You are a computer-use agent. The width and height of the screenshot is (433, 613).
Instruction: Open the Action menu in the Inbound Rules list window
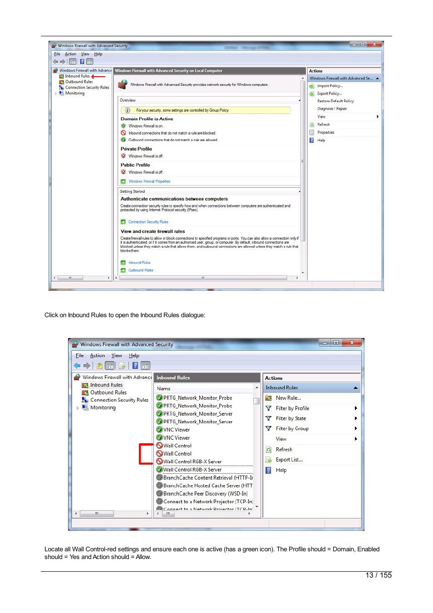coord(97,356)
